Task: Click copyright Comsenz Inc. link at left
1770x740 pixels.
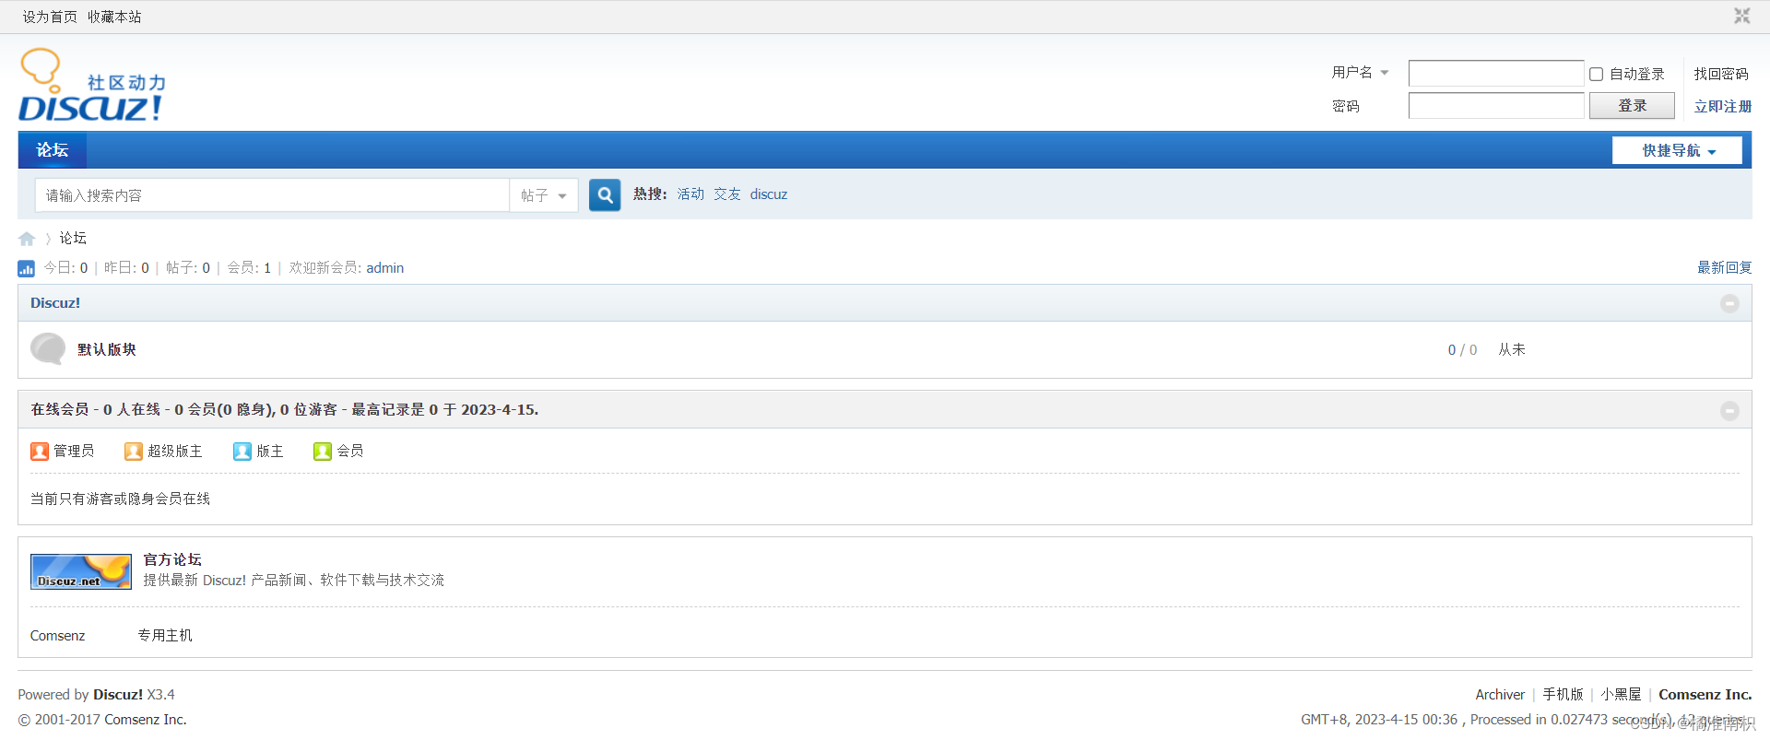Action: [146, 720]
